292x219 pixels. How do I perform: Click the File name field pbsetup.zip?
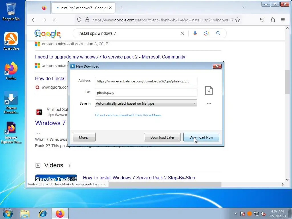pos(146,92)
